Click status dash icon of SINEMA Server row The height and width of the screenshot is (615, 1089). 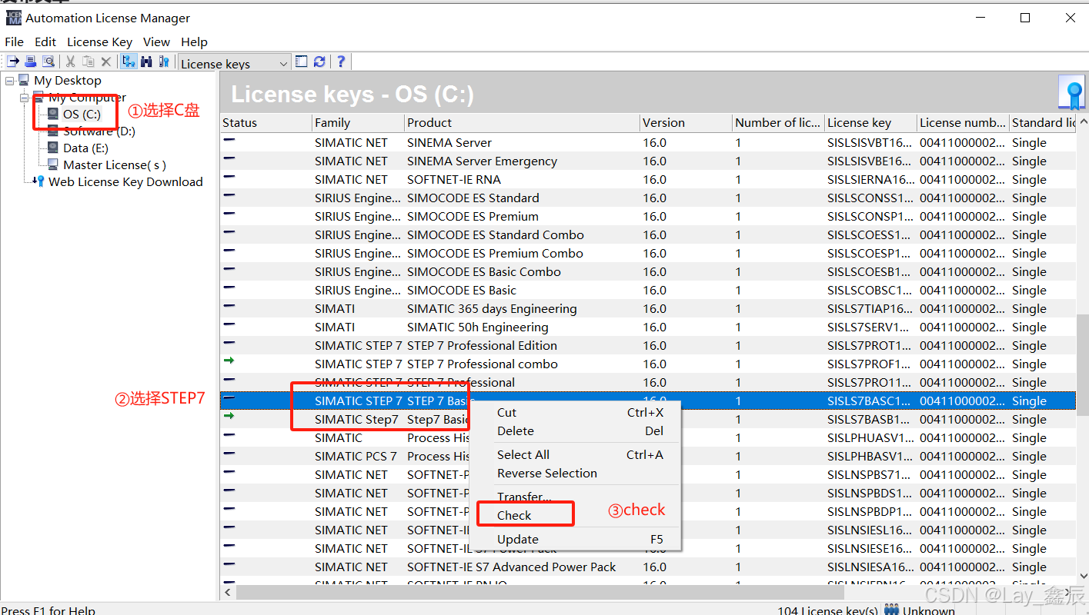229,140
